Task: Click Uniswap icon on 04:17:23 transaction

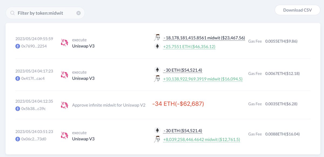Action: click(64, 75)
